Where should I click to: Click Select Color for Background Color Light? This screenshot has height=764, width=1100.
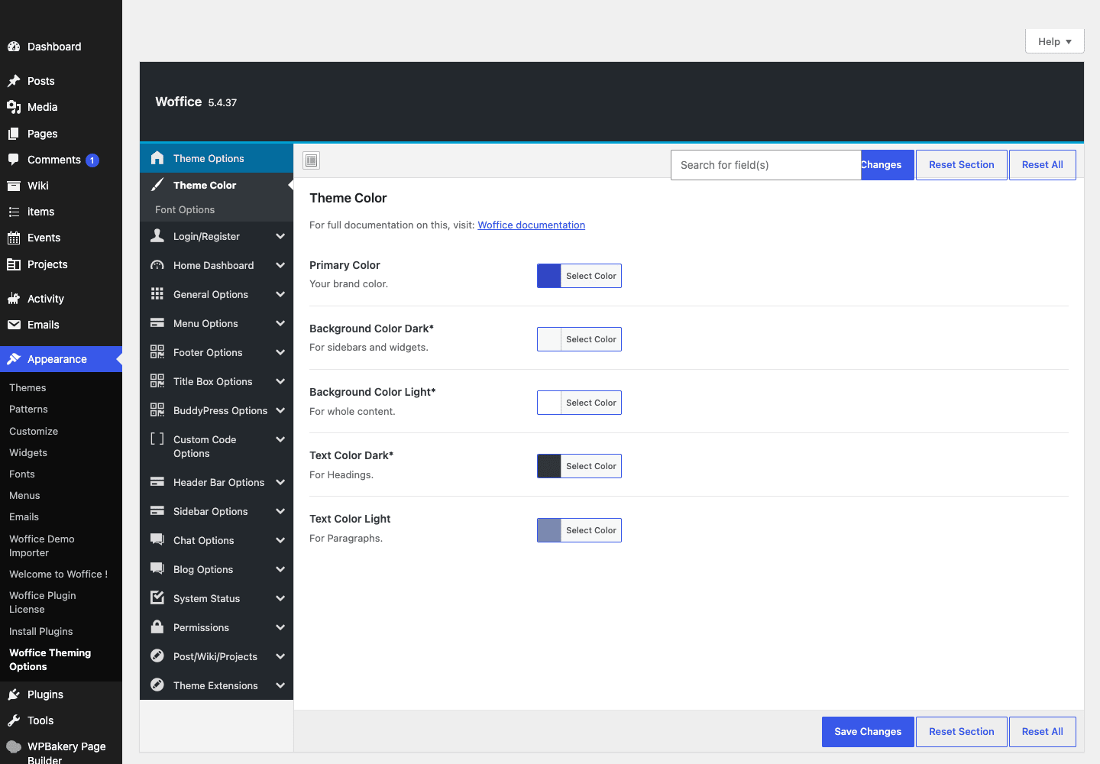click(591, 403)
